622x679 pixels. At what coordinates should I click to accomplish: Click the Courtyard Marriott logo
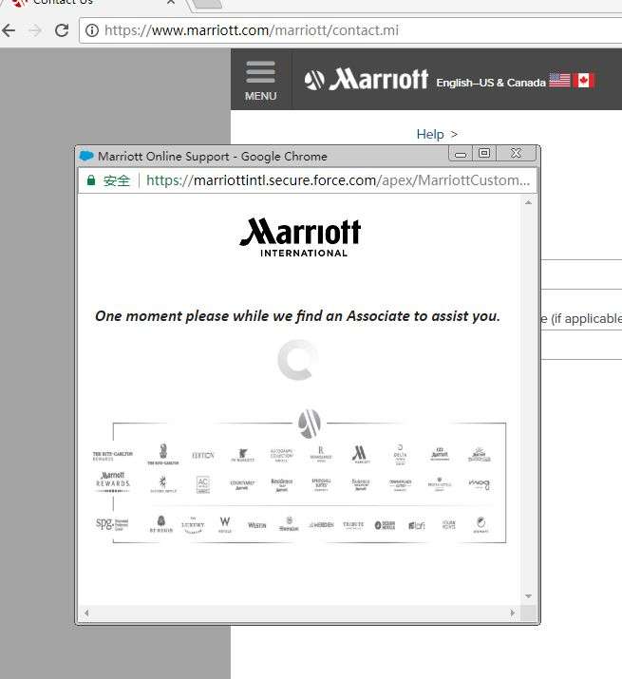coord(242,484)
